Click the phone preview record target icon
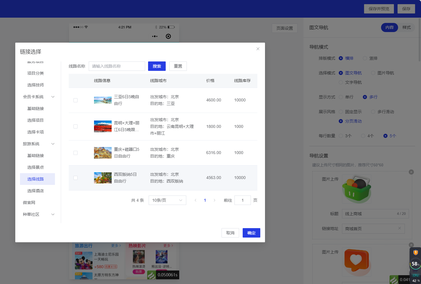 coord(168,36)
